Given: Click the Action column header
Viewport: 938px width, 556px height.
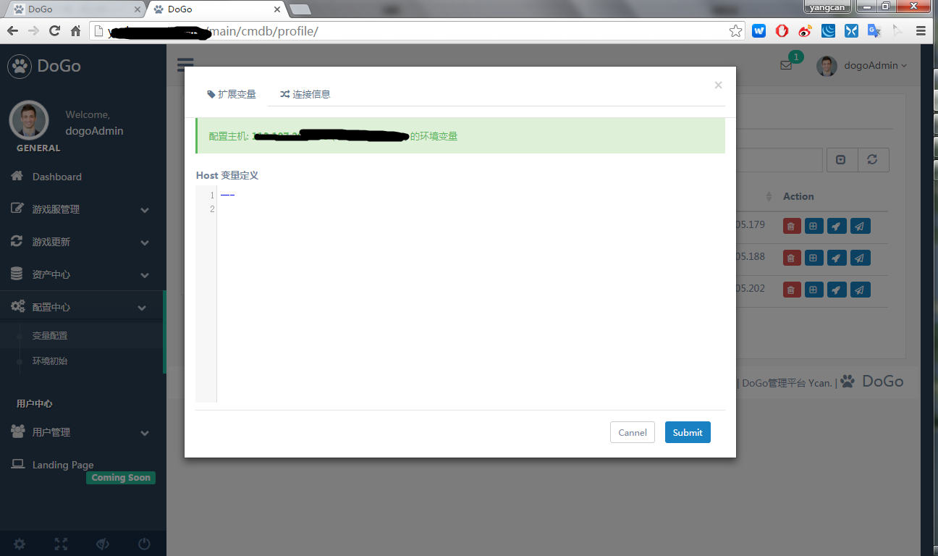Looking at the screenshot, I should tap(798, 196).
